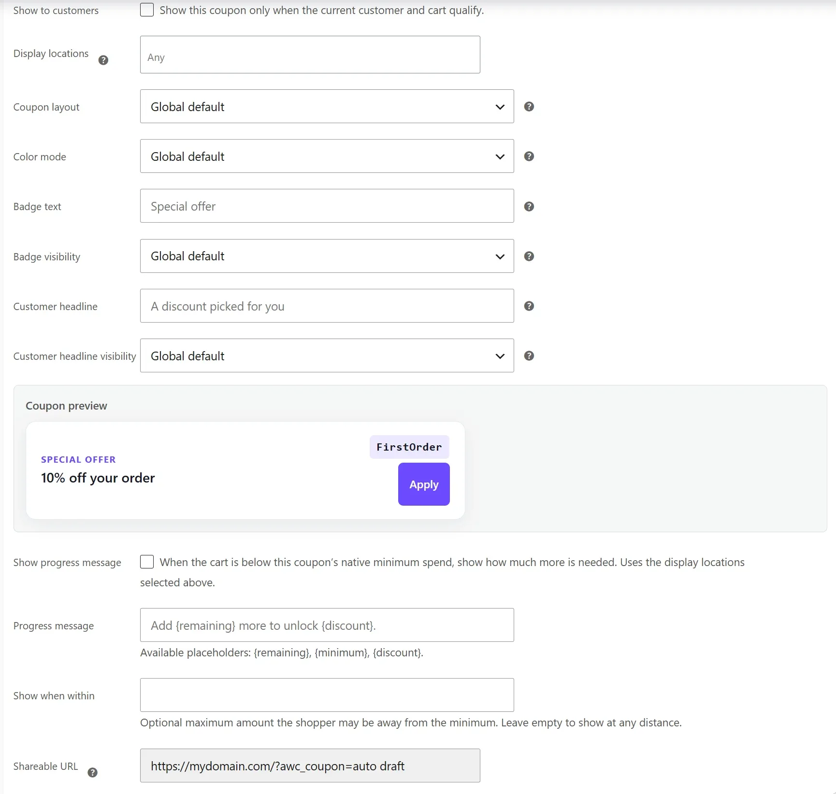Expand Customer headline visibility dropdown
The width and height of the screenshot is (836, 794).
tap(327, 355)
